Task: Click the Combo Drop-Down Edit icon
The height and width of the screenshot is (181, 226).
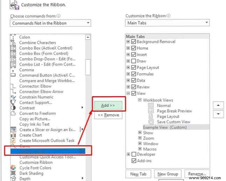Action: [x=13, y=59]
